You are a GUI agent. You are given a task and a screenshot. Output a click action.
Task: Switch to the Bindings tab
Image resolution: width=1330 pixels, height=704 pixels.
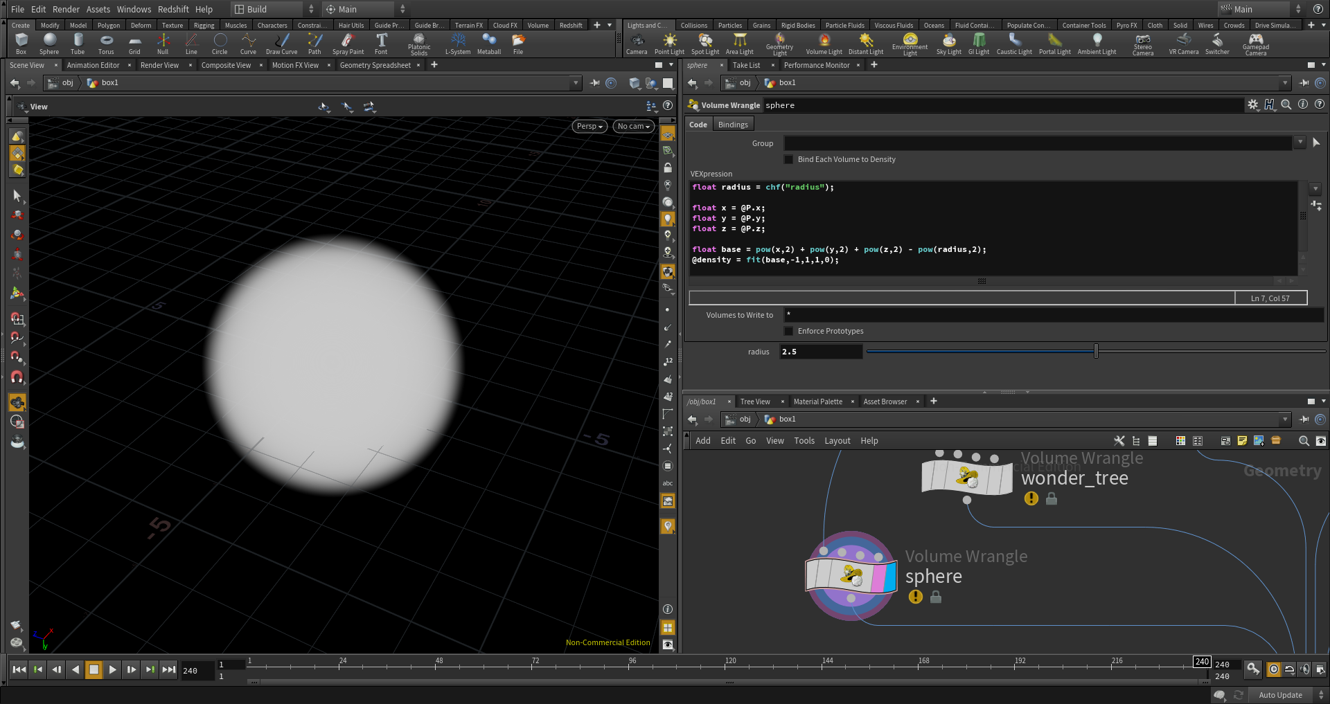pyautogui.click(x=733, y=125)
